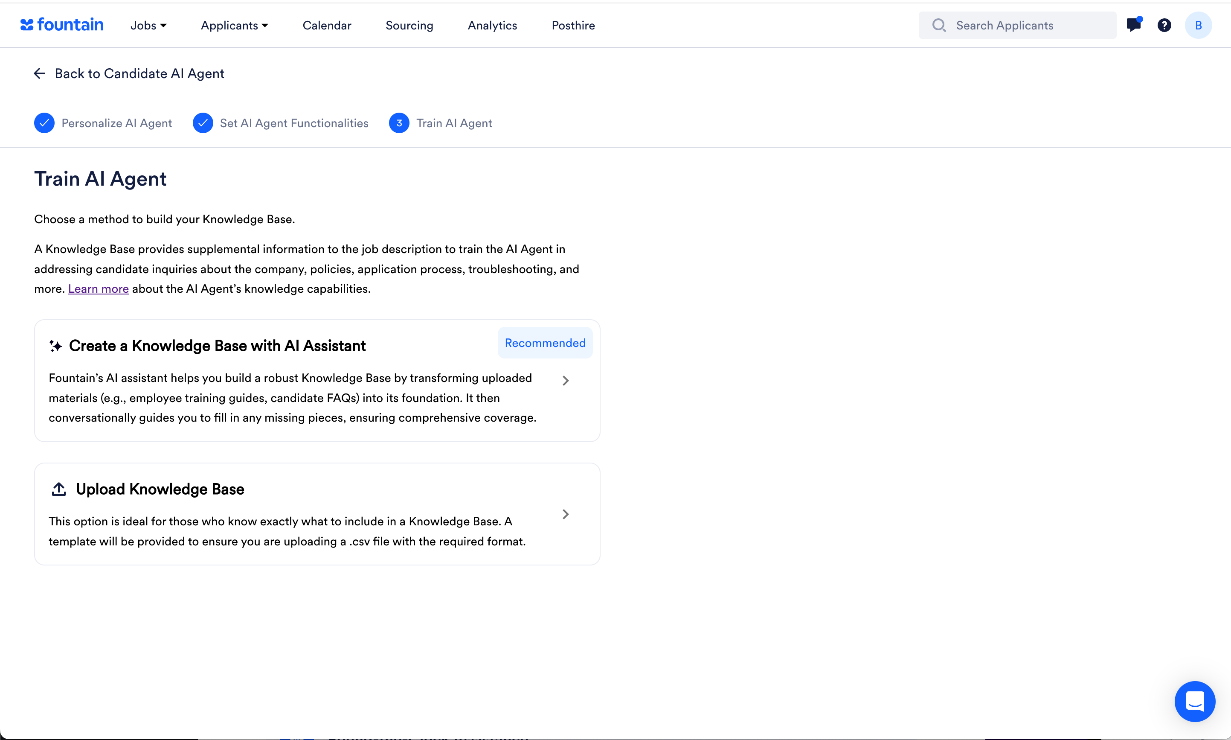Open the Applicants dropdown menu
The height and width of the screenshot is (740, 1231).
click(234, 26)
